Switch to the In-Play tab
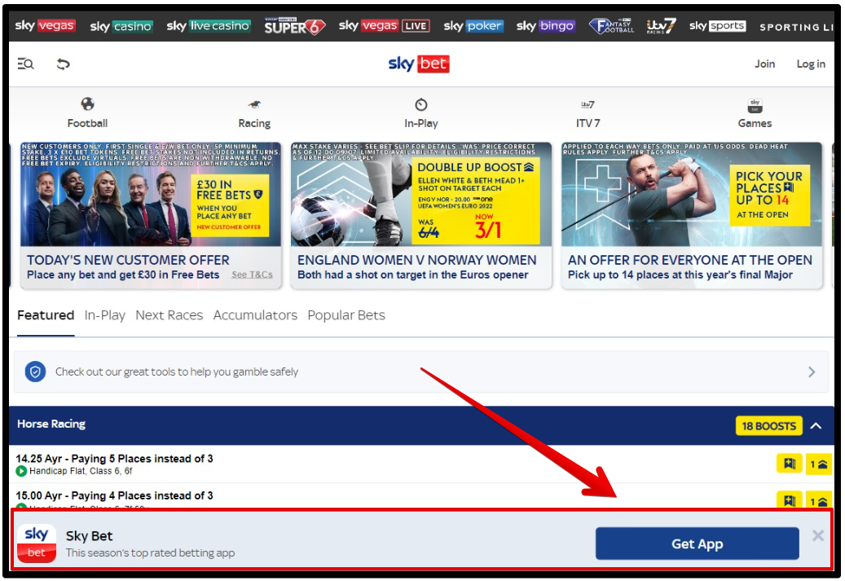The width and height of the screenshot is (845, 581). (104, 315)
